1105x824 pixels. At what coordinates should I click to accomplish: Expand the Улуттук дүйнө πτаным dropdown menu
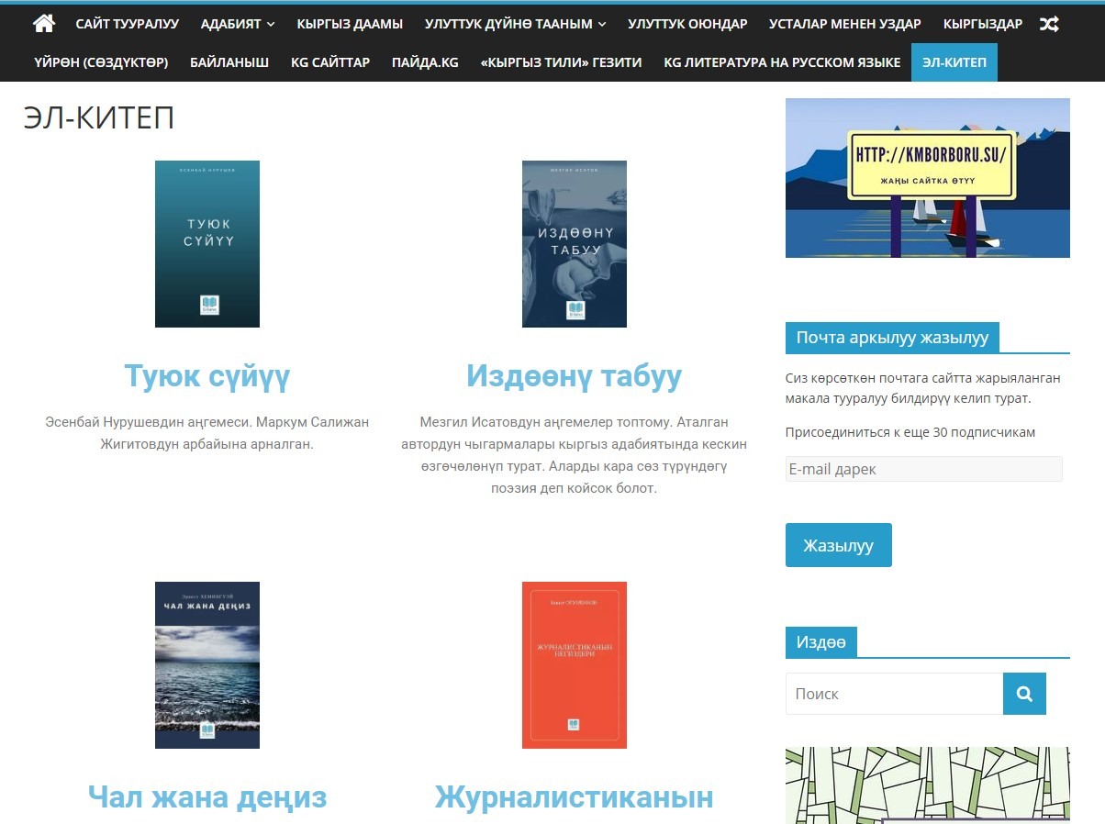pos(515,24)
